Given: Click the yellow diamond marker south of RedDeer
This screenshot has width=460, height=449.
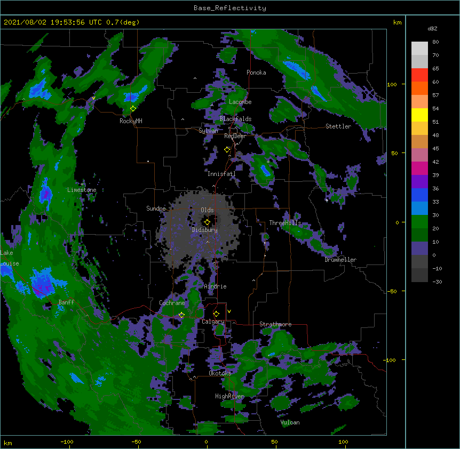Looking at the screenshot, I should (227, 150).
